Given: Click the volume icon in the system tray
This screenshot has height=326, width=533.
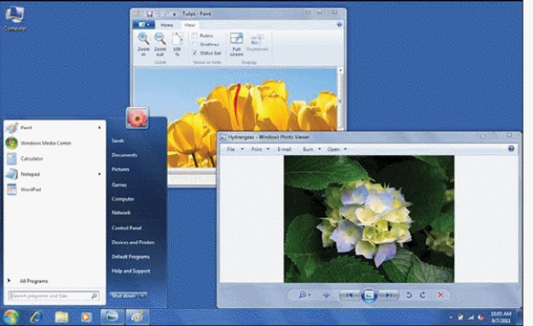Looking at the screenshot, I should coord(481,317).
